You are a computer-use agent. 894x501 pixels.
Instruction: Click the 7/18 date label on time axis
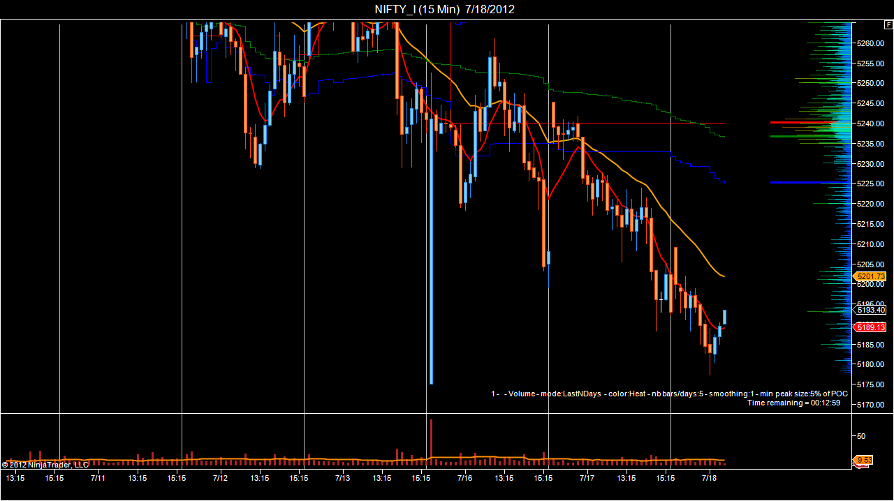click(x=710, y=479)
